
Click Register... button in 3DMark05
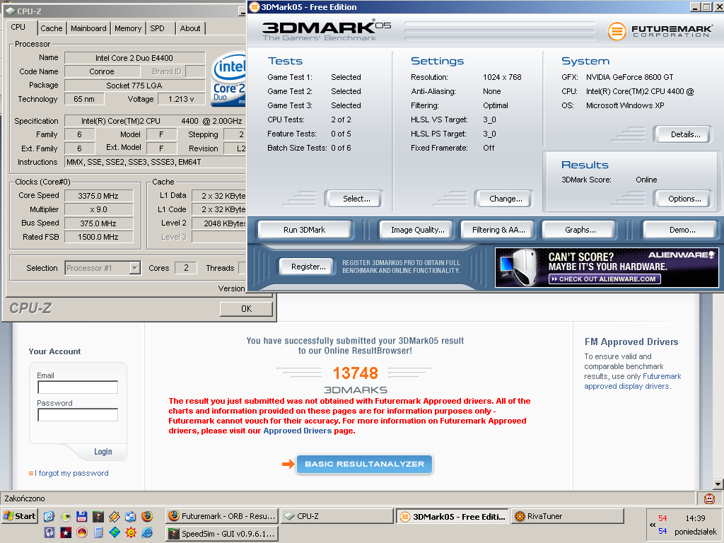point(308,267)
